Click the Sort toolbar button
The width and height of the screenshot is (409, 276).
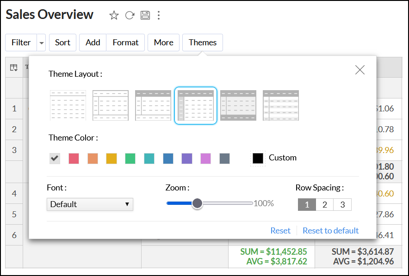point(62,43)
